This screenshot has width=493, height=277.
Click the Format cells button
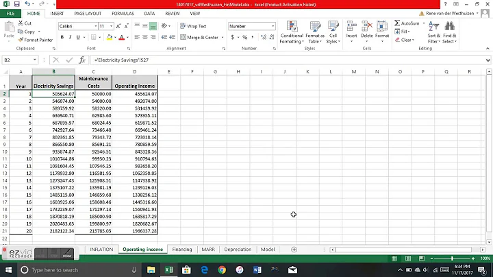point(382,32)
